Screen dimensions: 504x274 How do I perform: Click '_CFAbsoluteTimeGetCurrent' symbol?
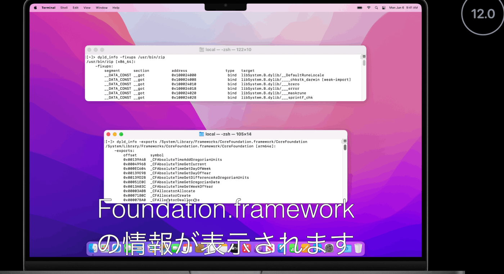point(178,164)
